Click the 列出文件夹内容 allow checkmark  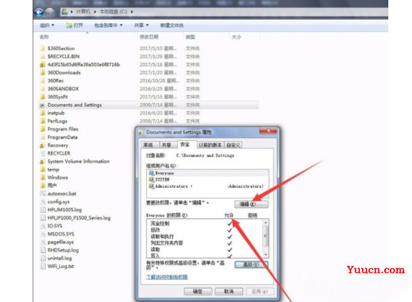coord(229,243)
